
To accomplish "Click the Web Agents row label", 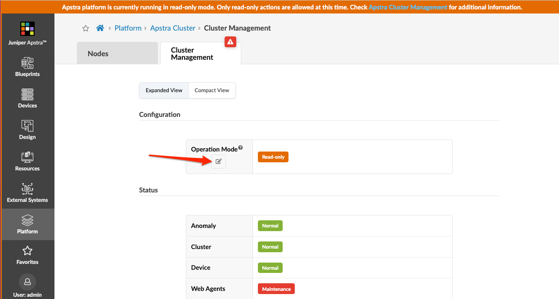I will [208, 289].
